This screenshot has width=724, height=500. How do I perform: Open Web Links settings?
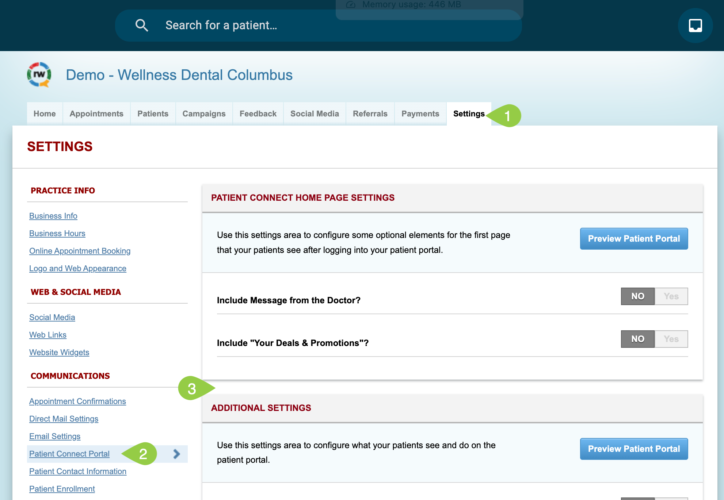click(x=48, y=335)
